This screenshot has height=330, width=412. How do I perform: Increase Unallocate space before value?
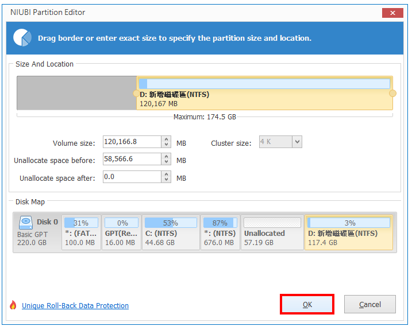click(166, 157)
